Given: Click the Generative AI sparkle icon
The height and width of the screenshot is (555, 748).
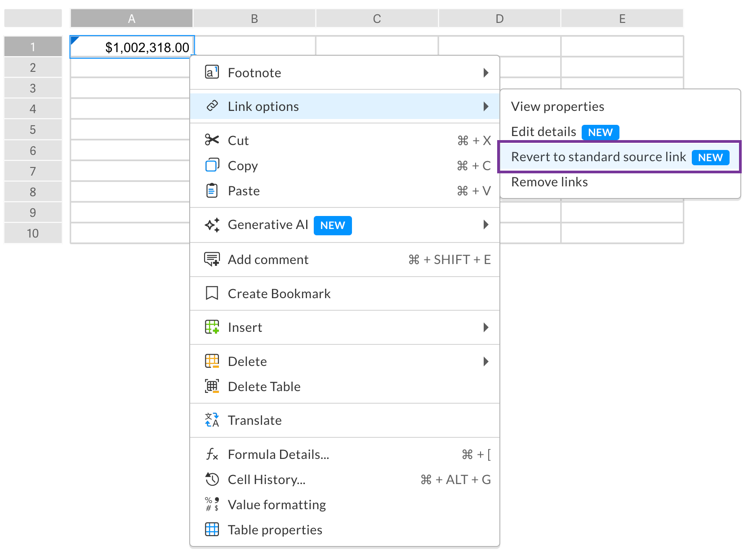Looking at the screenshot, I should pyautogui.click(x=212, y=225).
